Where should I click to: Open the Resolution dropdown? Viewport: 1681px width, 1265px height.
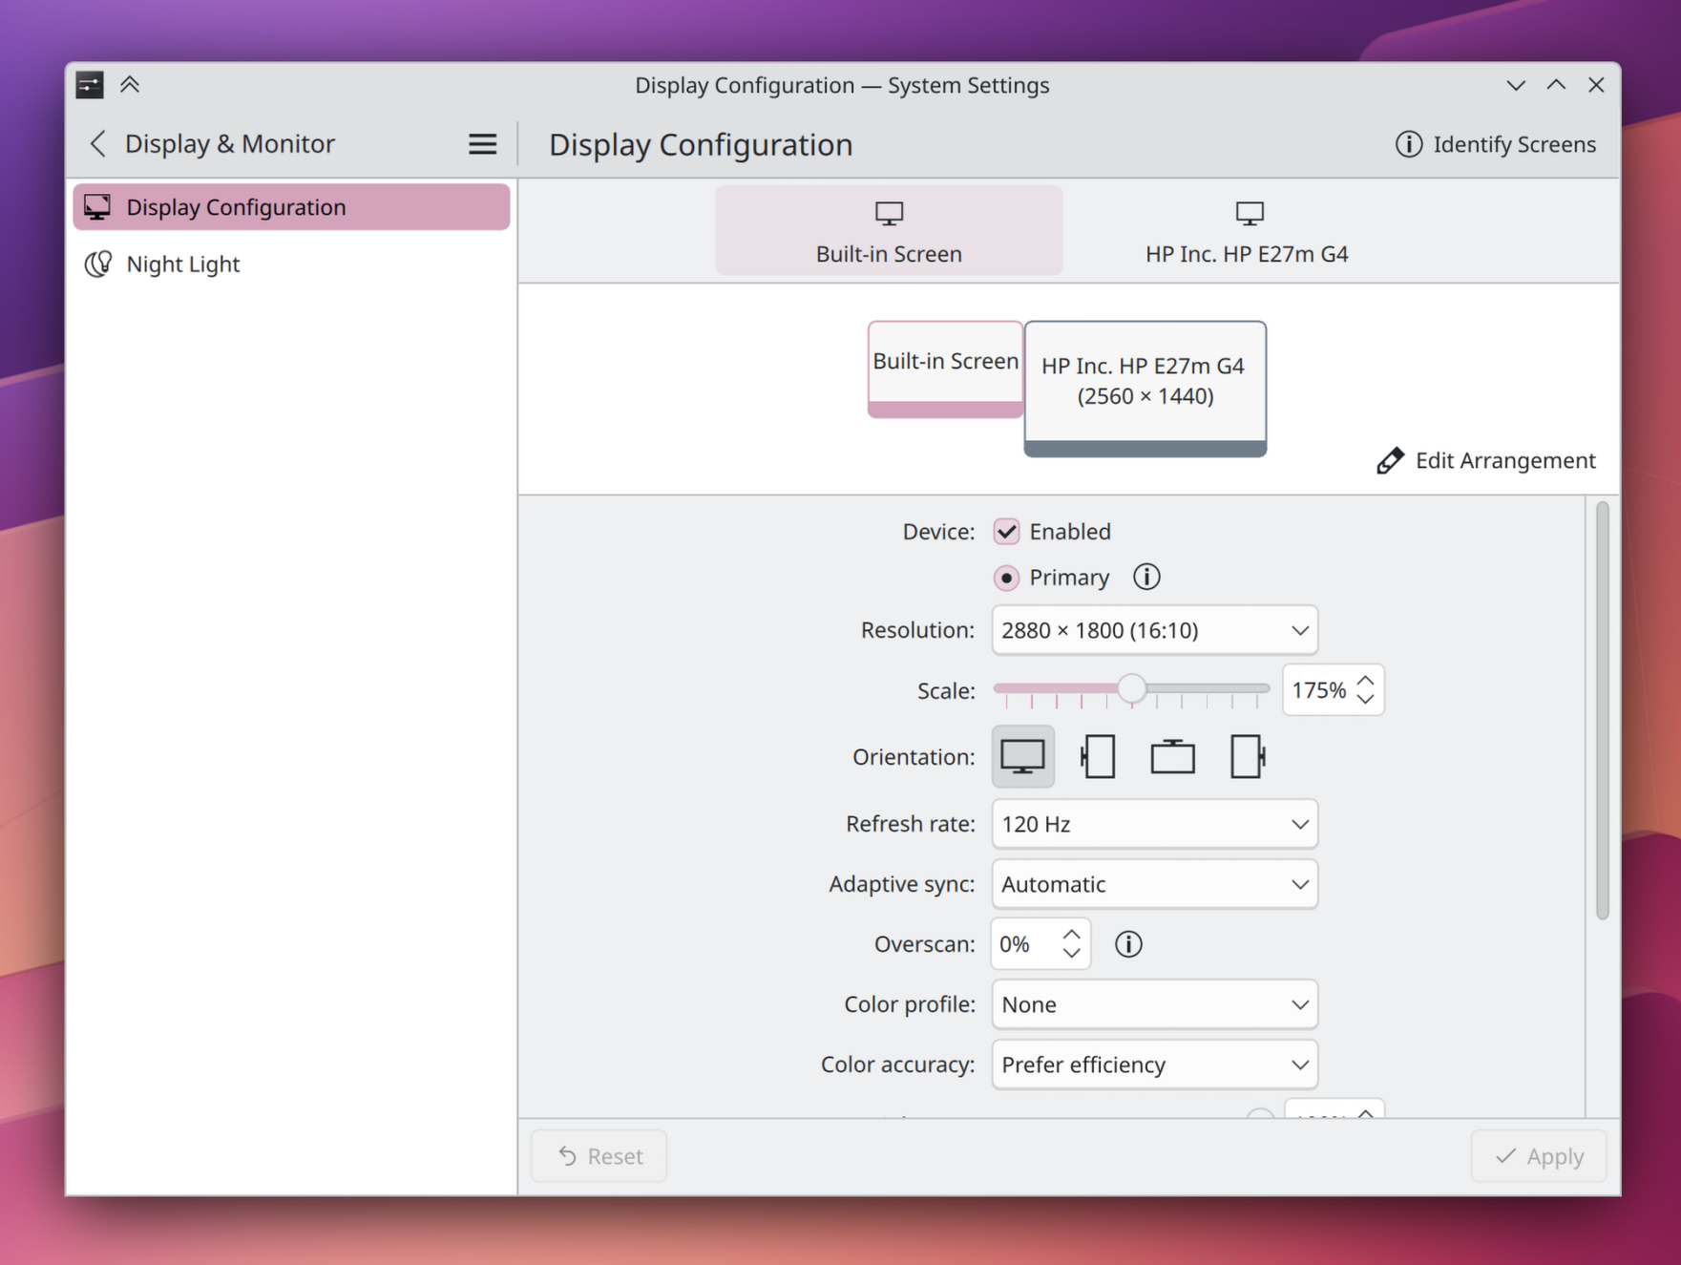(x=1154, y=630)
